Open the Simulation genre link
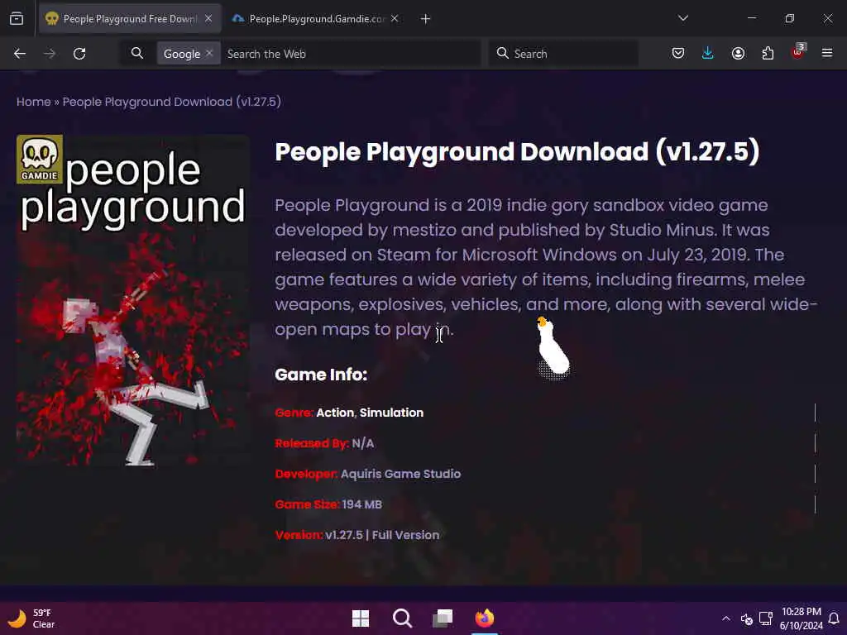 (391, 413)
